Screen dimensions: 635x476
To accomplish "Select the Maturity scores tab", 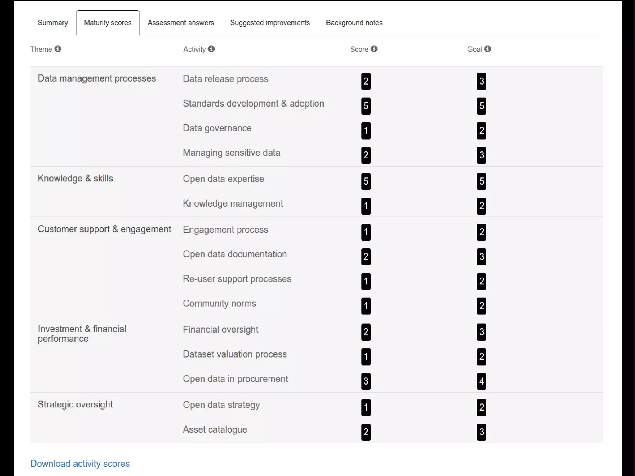I will pyautogui.click(x=108, y=23).
